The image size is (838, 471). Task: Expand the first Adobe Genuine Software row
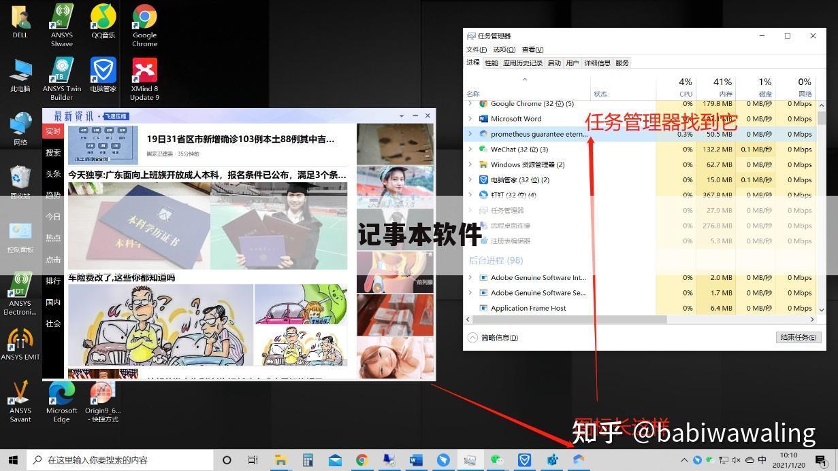[470, 277]
